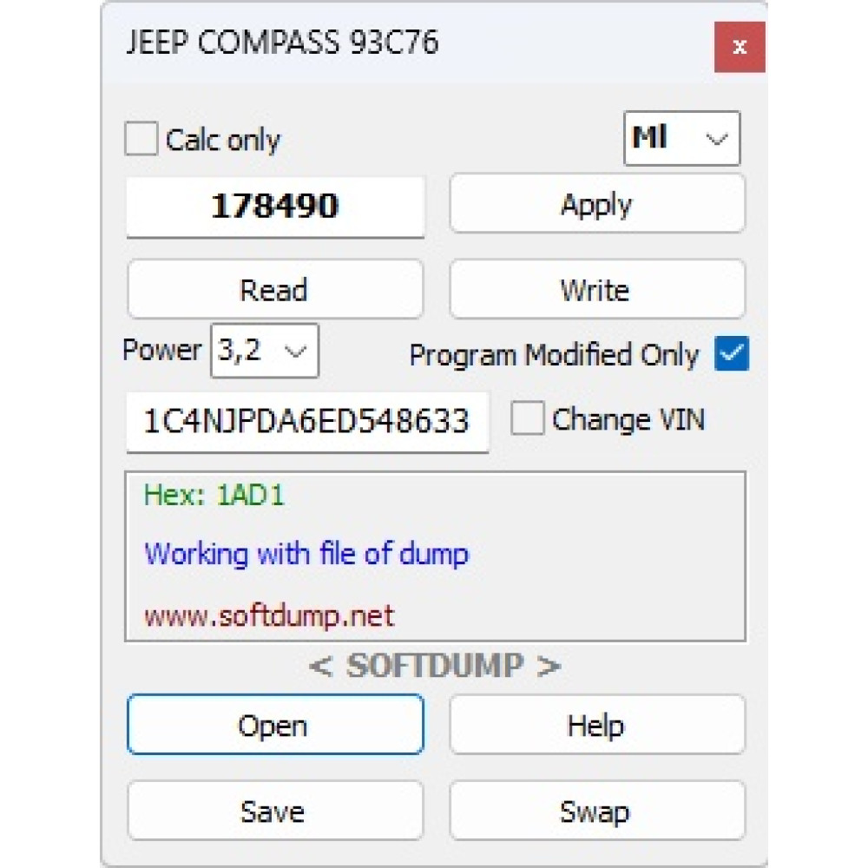Viewport: 868px width, 868px height.
Task: Click the Help button
Action: coord(597,725)
